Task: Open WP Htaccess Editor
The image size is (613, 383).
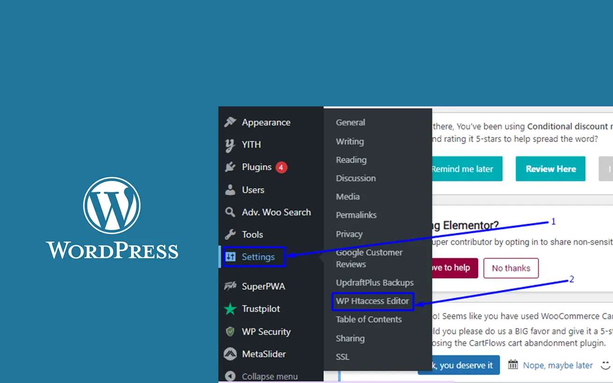Action: pos(373,301)
